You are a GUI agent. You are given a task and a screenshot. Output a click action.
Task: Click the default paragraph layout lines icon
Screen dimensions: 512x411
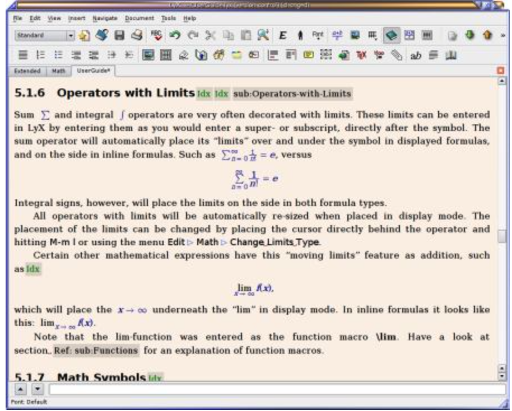[23, 55]
